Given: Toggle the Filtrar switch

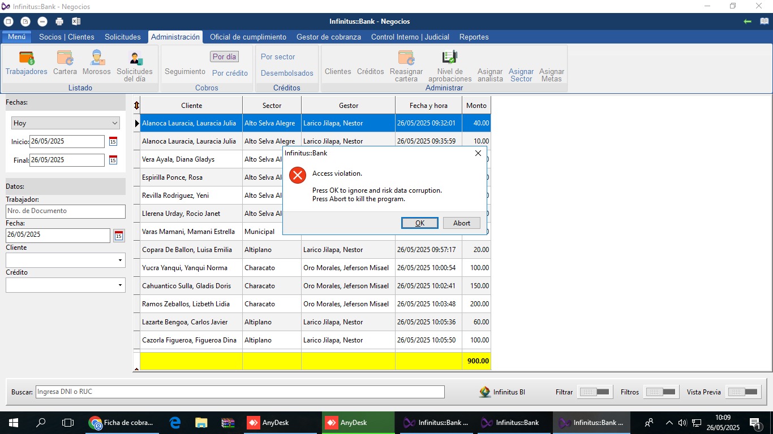Looking at the screenshot, I should (595, 392).
